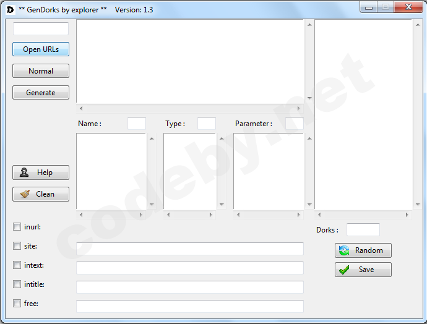Enable the inurl: checkbox
427x324 pixels.
point(17,226)
